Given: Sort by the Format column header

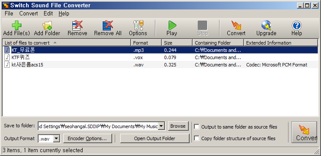Looking at the screenshot, I should coord(146,43).
